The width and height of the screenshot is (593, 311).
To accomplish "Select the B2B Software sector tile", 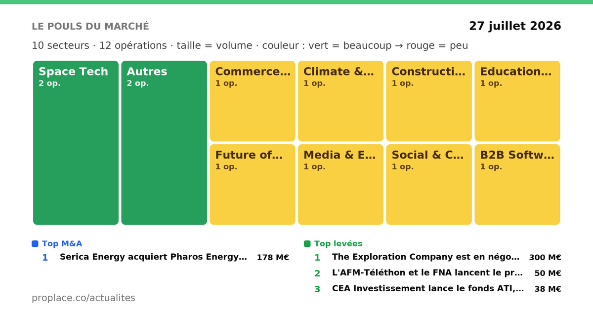I will click(517, 185).
